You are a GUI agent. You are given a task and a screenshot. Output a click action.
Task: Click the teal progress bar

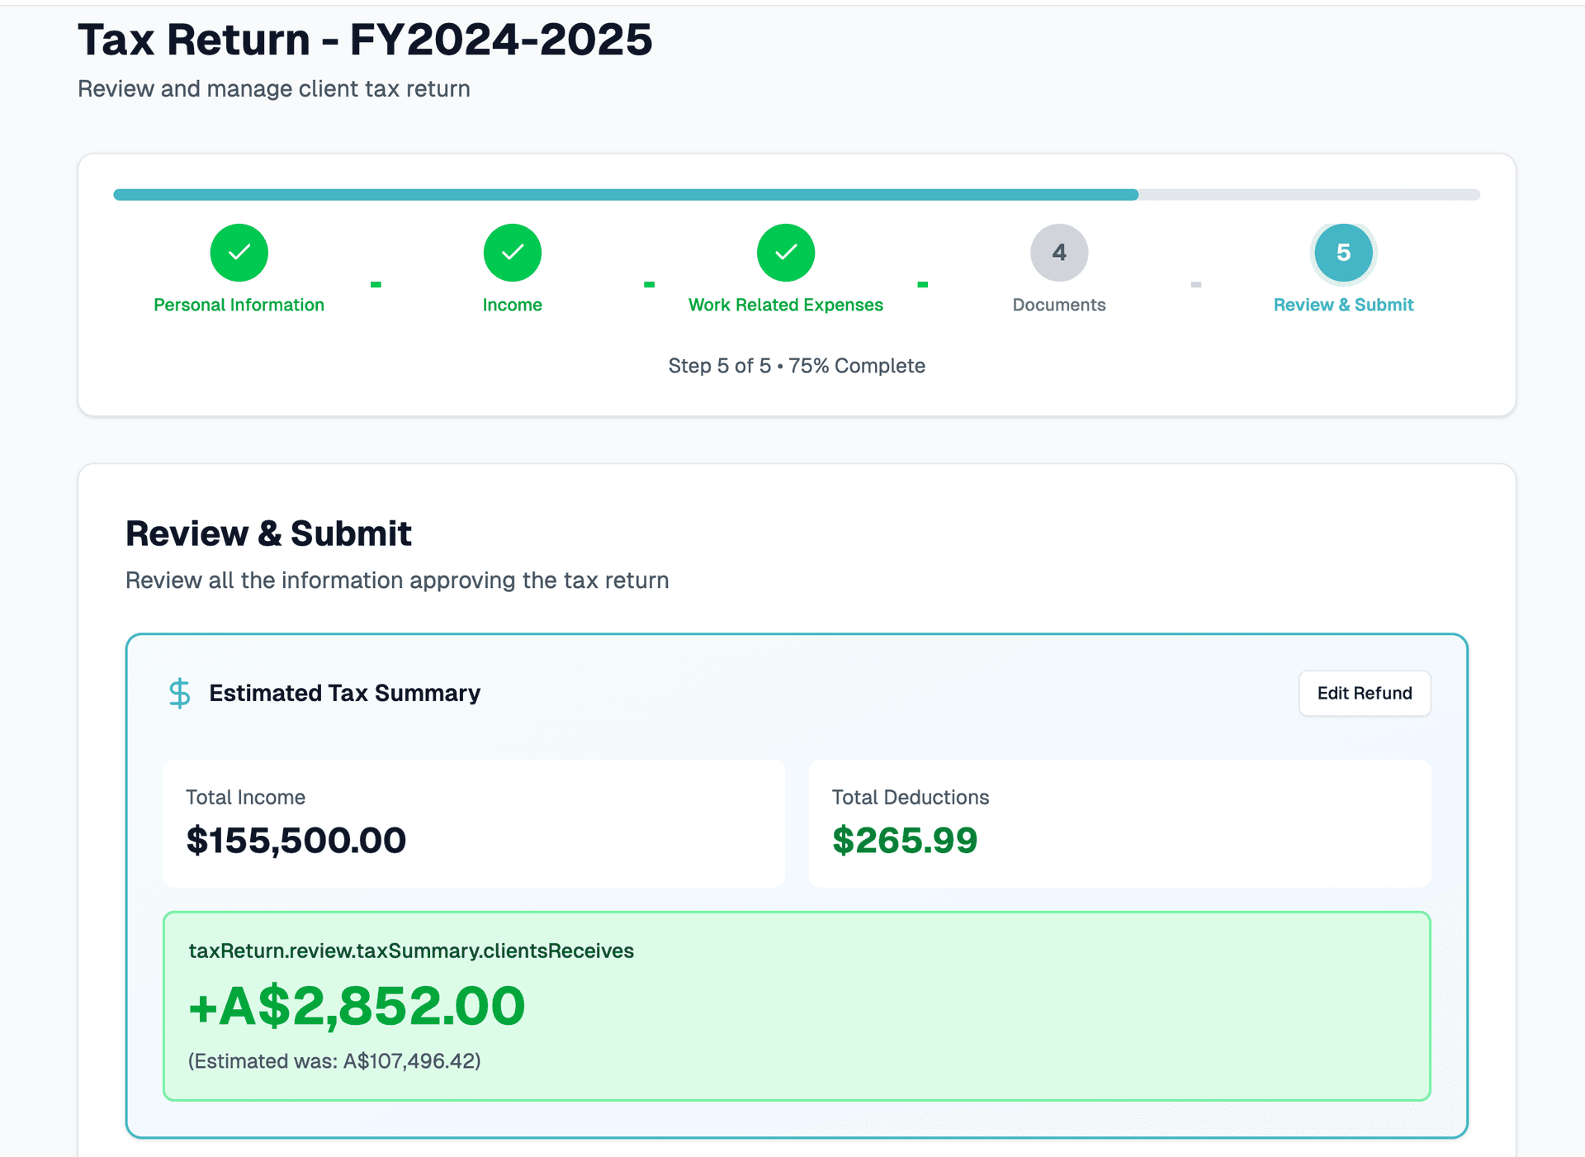(626, 195)
